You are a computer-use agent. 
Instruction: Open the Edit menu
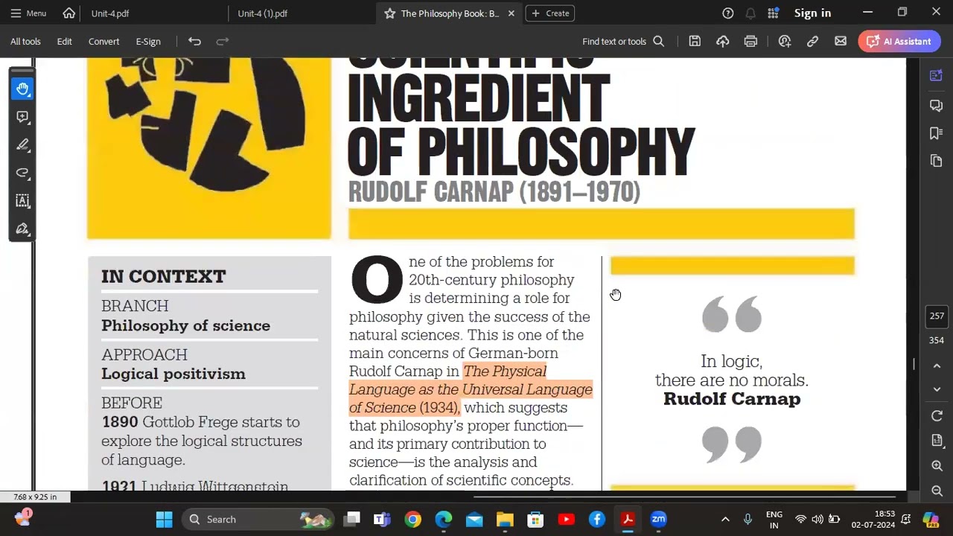pyautogui.click(x=65, y=42)
